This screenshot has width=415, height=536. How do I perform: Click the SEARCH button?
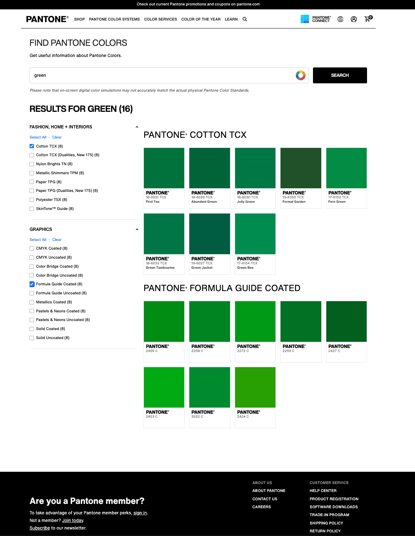340,75
